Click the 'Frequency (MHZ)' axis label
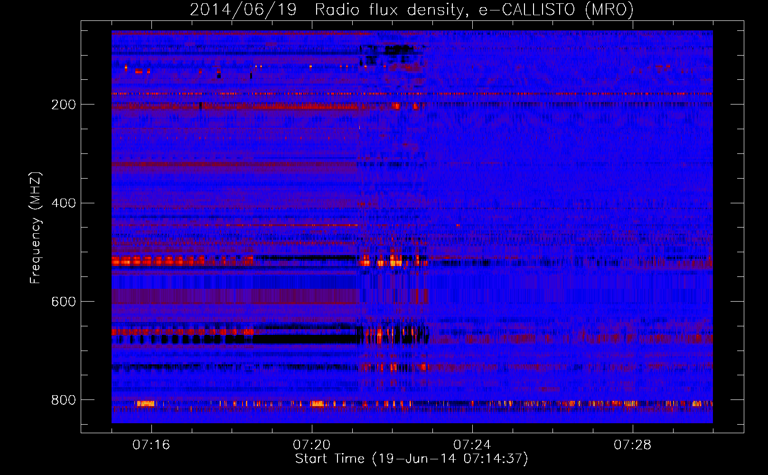The image size is (768, 475). tap(36, 228)
